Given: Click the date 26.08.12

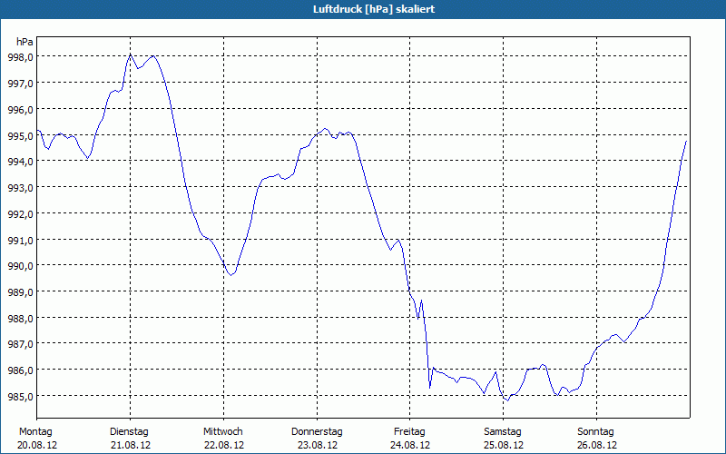Looking at the screenshot, I should point(597,446).
